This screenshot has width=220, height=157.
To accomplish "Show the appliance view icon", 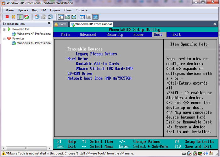I will click(89, 17).
